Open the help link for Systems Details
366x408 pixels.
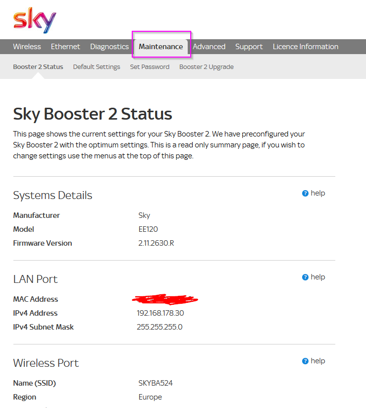click(318, 193)
